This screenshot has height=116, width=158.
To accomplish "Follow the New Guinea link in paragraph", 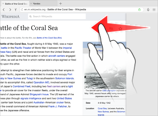I will (x=14, y=78).
